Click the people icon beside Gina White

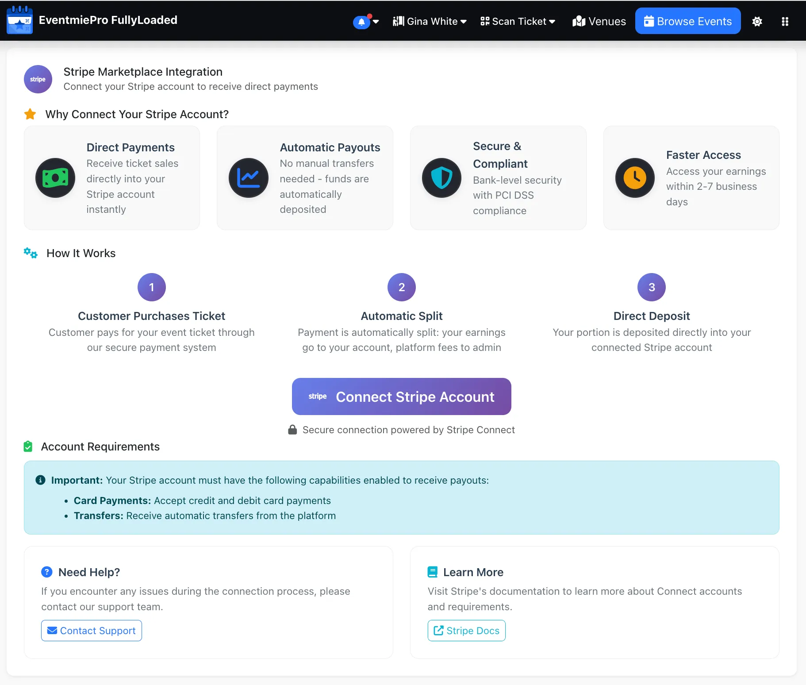click(x=398, y=21)
